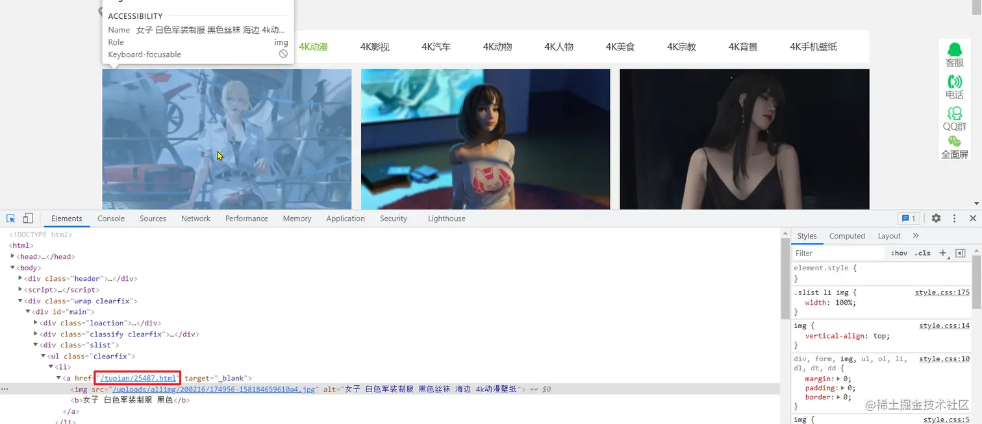Open the /tupian/25487.html href link
982x424 pixels.
137,378
